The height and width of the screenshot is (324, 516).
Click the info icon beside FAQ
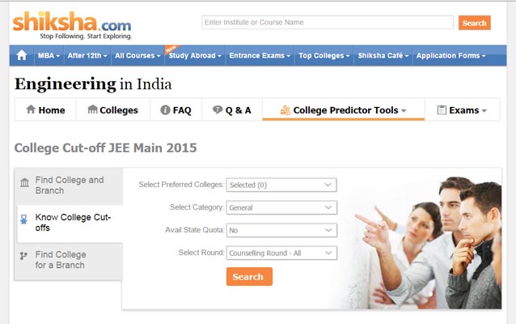pos(165,110)
